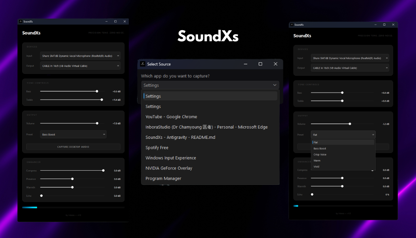Viewport: 416px width, 238px height.
Task: Choose the Crisp Voice preset
Action: tap(343, 155)
